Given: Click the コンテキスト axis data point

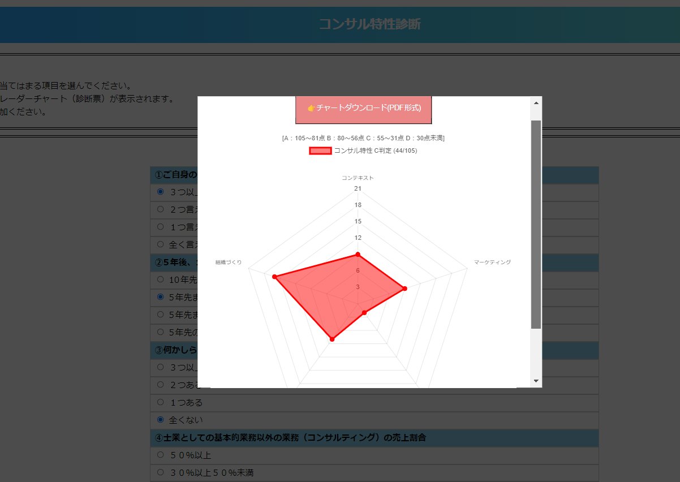Looking at the screenshot, I should 358,255.
